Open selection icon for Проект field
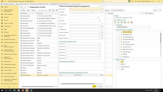 tap(102, 27)
